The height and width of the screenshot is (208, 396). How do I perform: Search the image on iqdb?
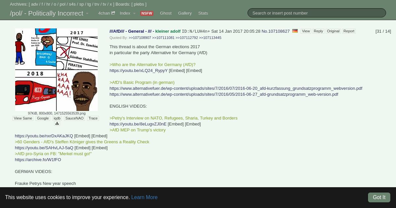click(57, 118)
